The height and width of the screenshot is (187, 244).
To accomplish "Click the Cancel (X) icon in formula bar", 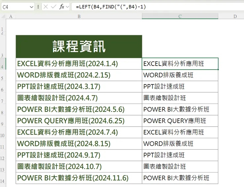I will point(46,7).
